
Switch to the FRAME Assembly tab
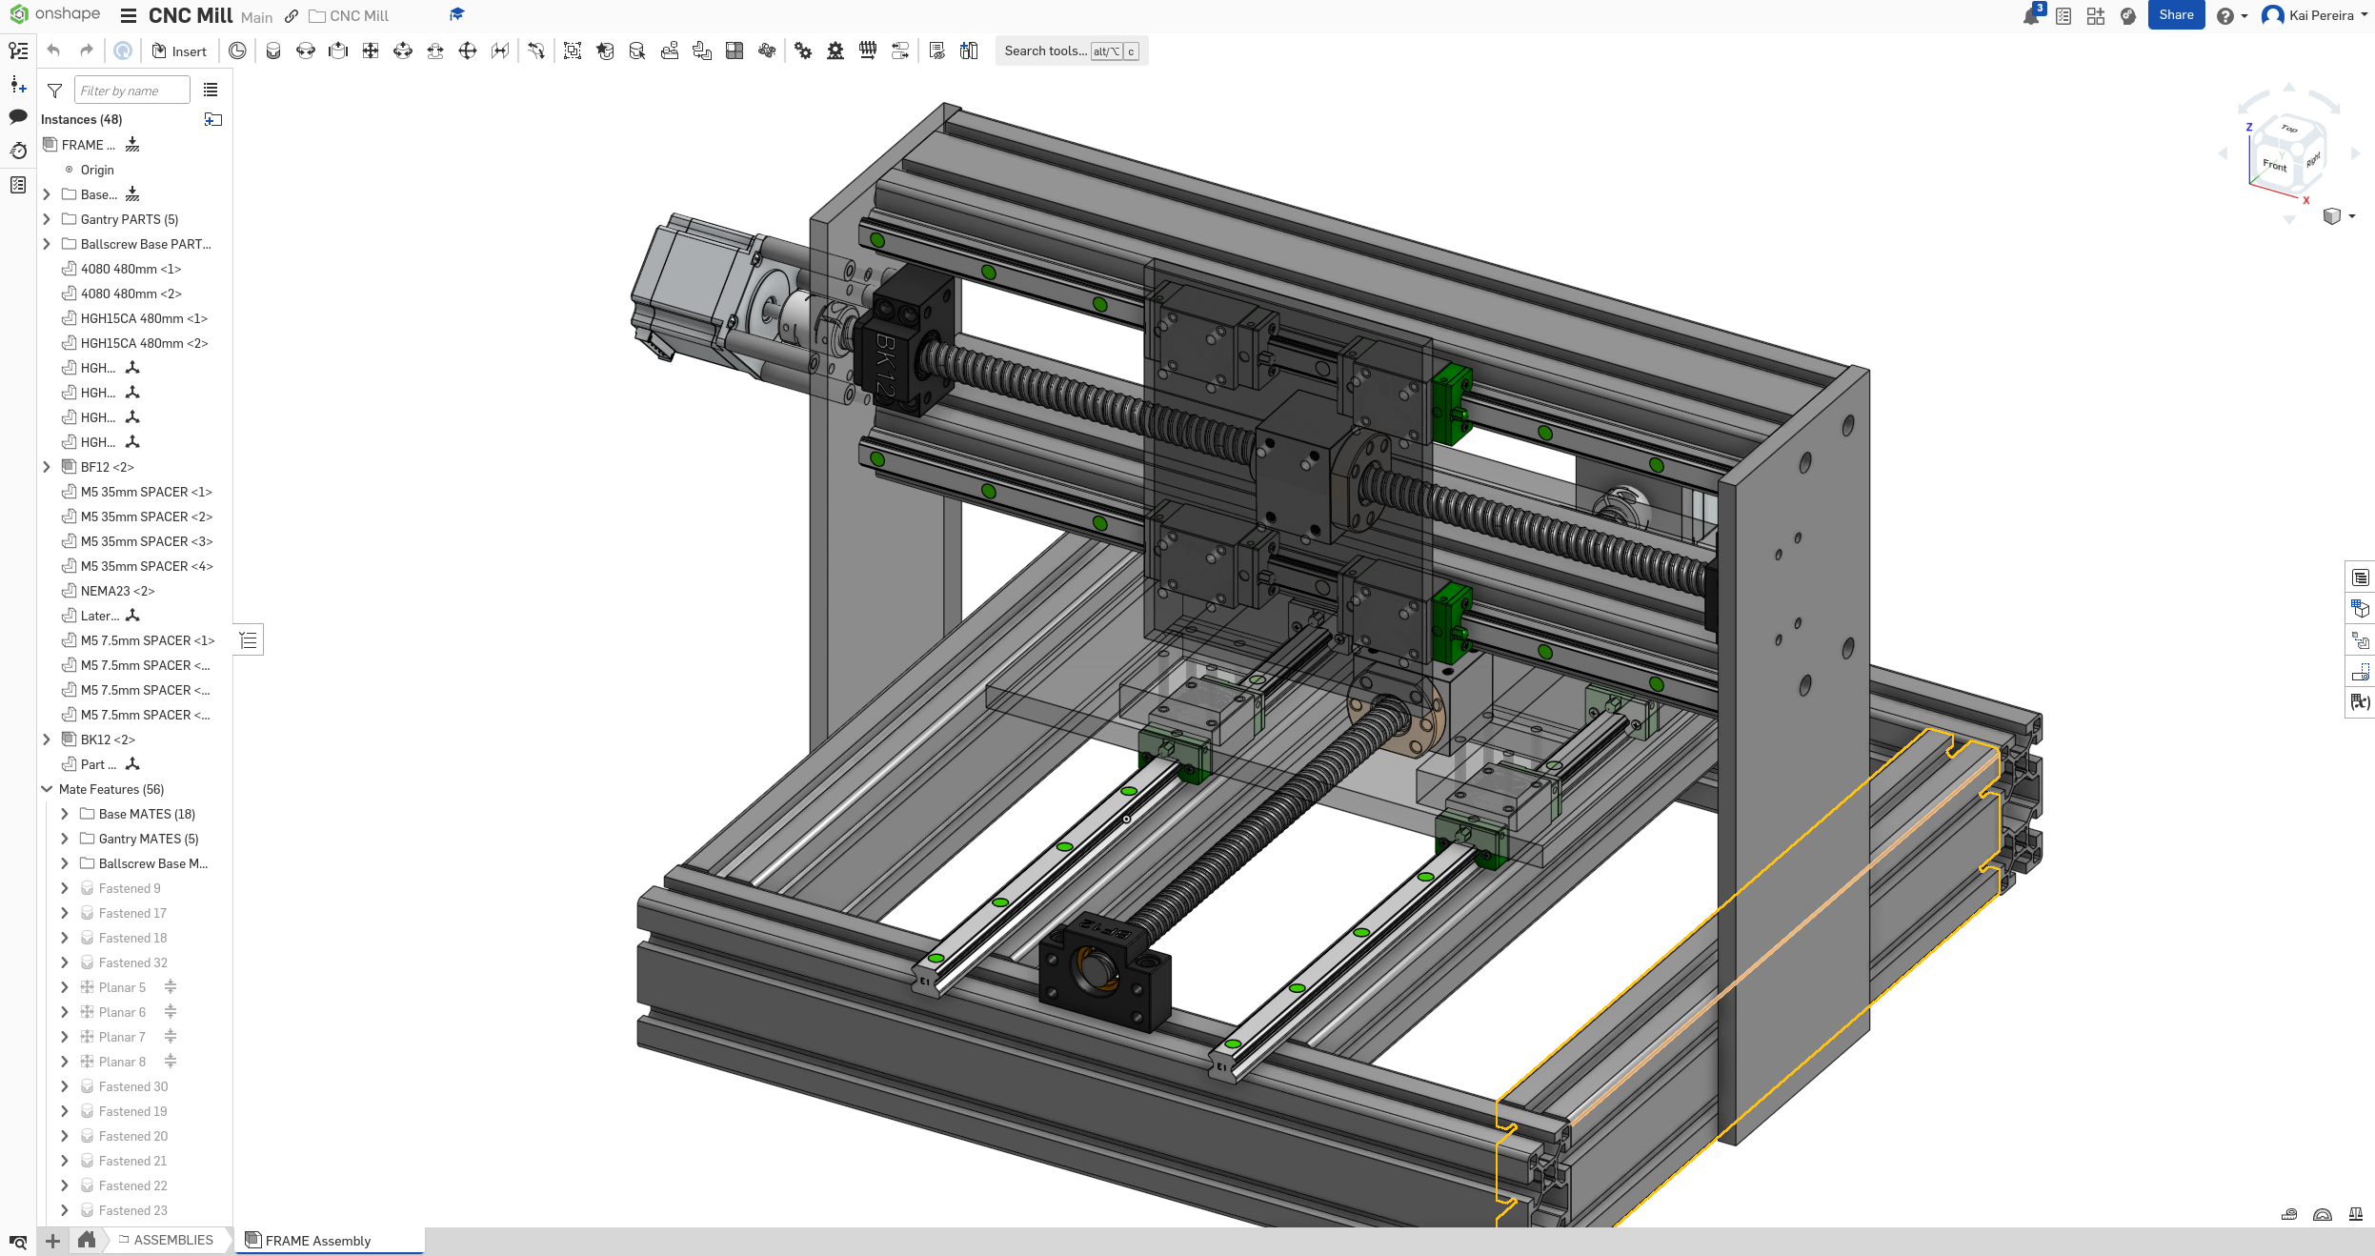coord(318,1241)
